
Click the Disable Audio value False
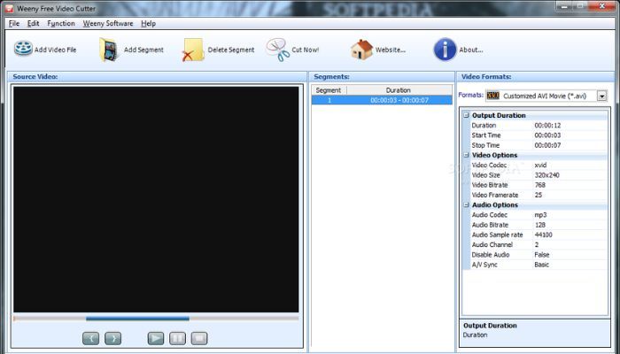[542, 255]
